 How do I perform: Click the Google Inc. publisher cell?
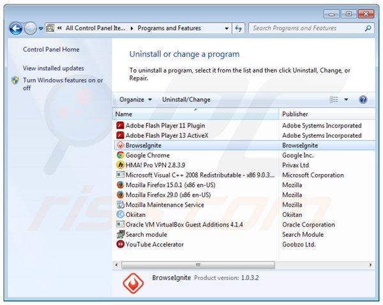coord(297,155)
